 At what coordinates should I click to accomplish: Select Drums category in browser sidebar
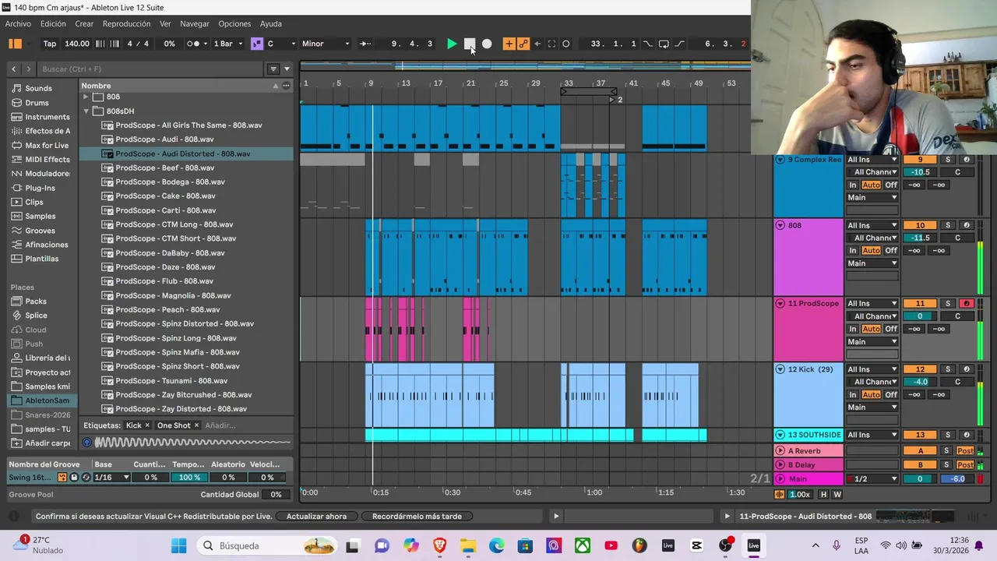click(37, 103)
